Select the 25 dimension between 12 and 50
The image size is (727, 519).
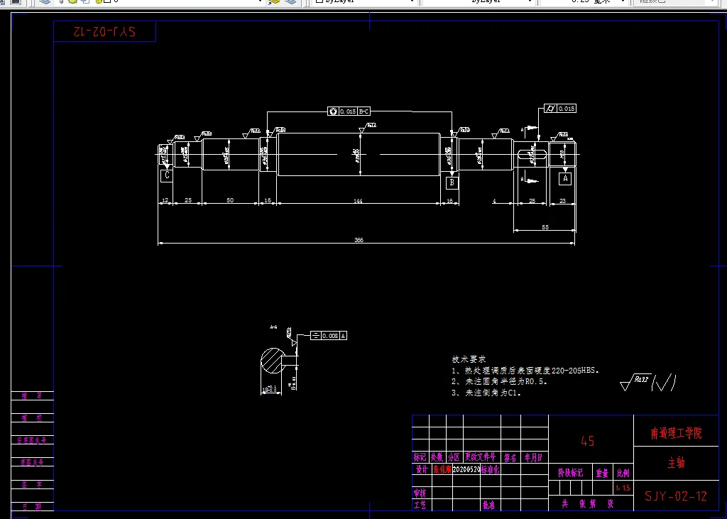(x=187, y=200)
